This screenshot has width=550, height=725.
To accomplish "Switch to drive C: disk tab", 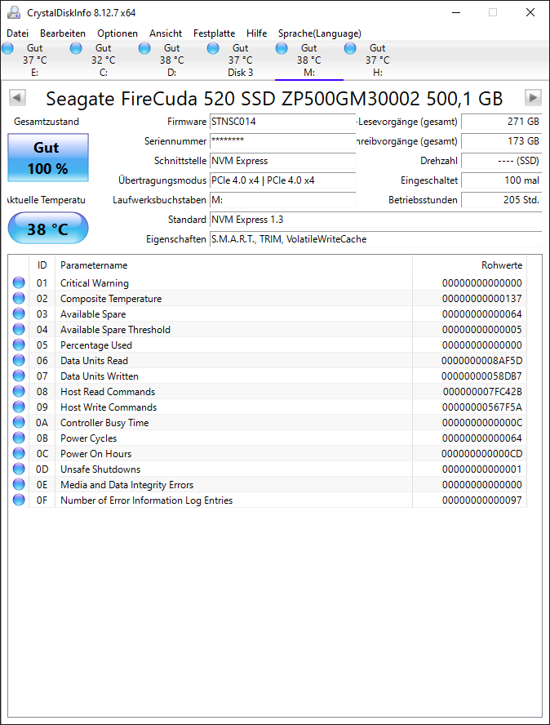I will tap(104, 60).
